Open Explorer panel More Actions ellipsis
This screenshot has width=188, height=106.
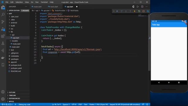pos(26,6)
